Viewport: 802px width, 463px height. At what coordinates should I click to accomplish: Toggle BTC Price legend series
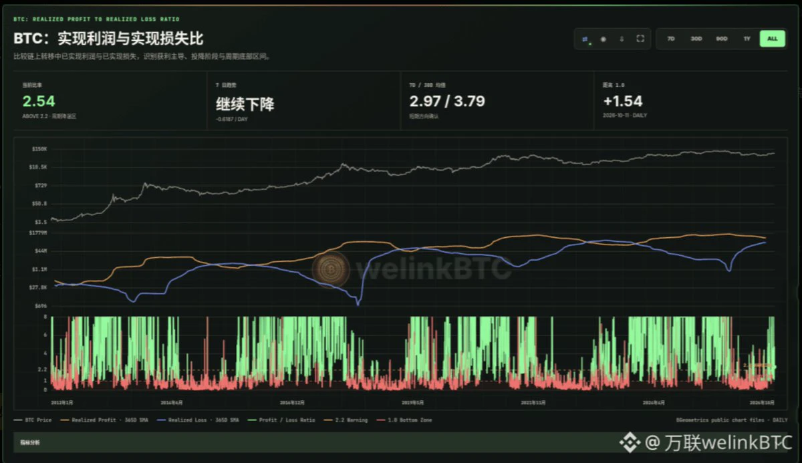tap(33, 420)
